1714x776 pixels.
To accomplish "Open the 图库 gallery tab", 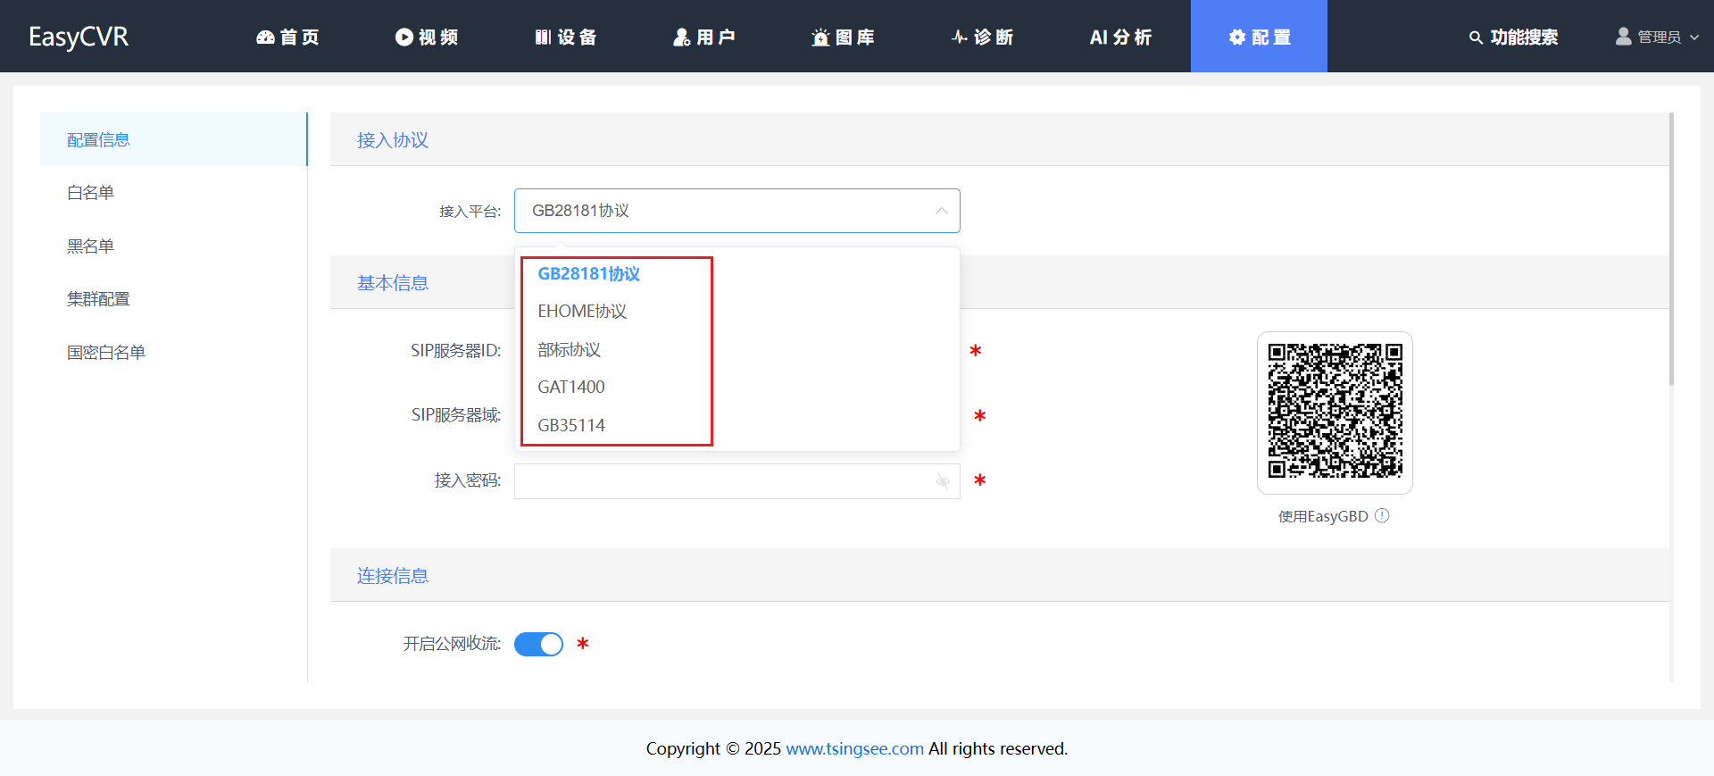I will click(844, 37).
